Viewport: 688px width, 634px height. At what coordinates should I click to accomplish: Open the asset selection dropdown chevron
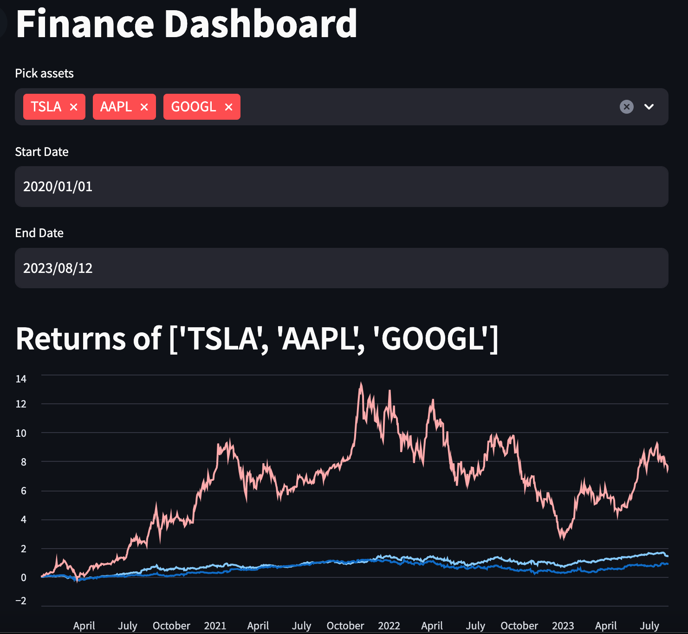(x=649, y=107)
